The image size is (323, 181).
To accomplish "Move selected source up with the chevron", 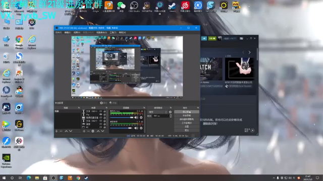I will click(98, 131).
